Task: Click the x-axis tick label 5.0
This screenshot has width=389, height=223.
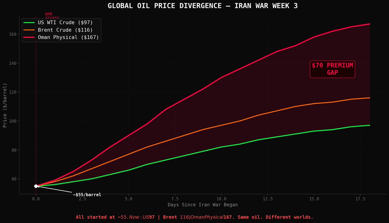Action: pyautogui.click(x=129, y=198)
